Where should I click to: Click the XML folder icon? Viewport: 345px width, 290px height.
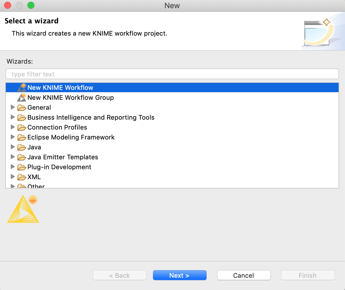[22, 177]
